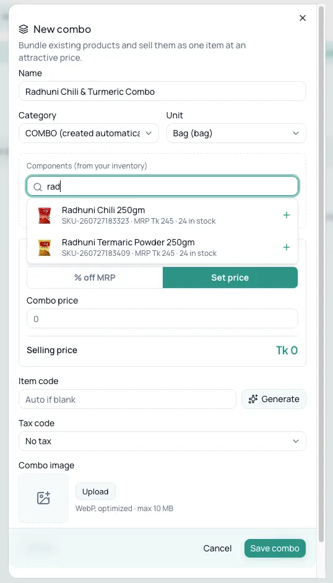Image resolution: width=333 pixels, height=583 pixels.
Task: Add Radhuni Chili 250gm with plus icon
Action: tap(286, 215)
